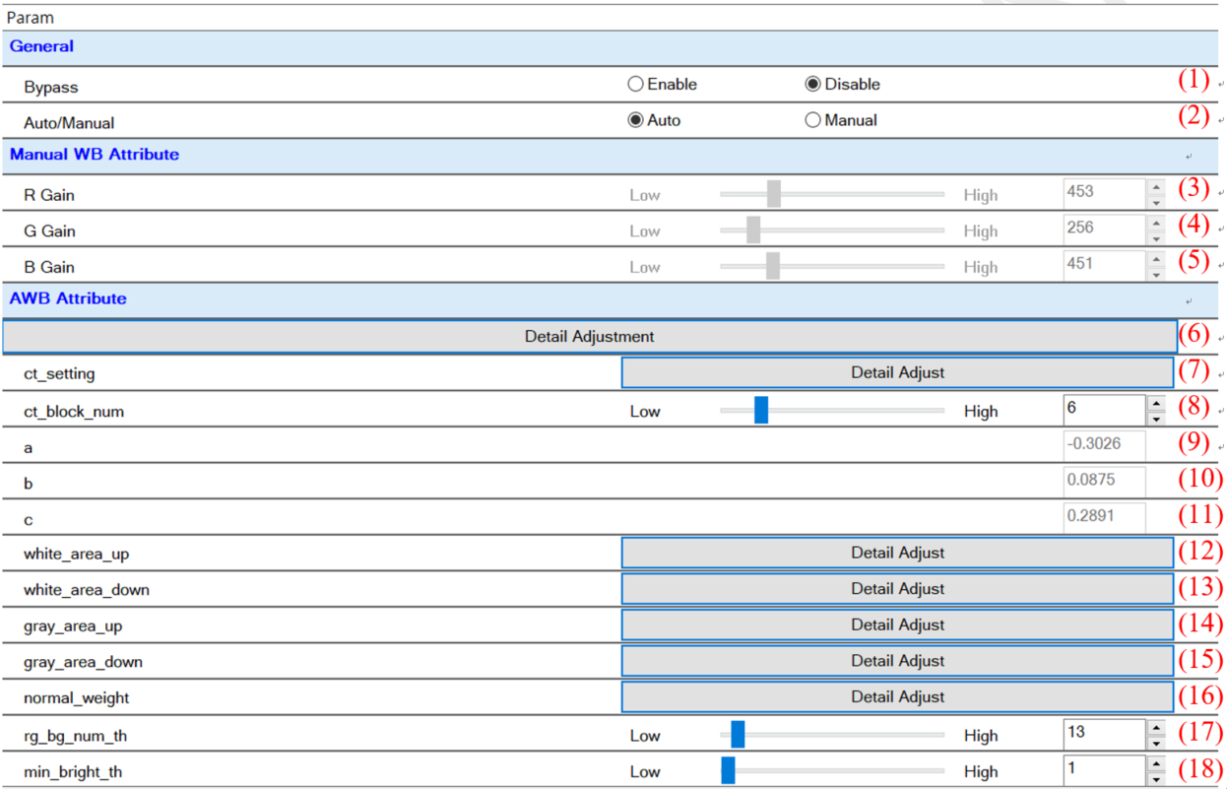Select the Bypass Enable radio button
The width and height of the screenshot is (1227, 789).
(x=635, y=85)
